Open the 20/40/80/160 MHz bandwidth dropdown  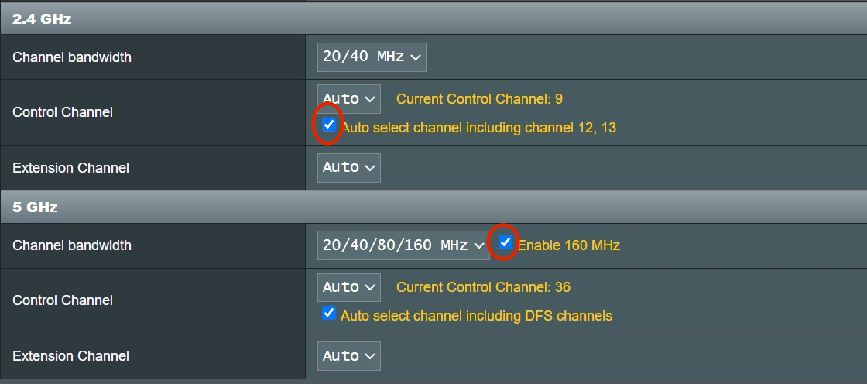403,245
